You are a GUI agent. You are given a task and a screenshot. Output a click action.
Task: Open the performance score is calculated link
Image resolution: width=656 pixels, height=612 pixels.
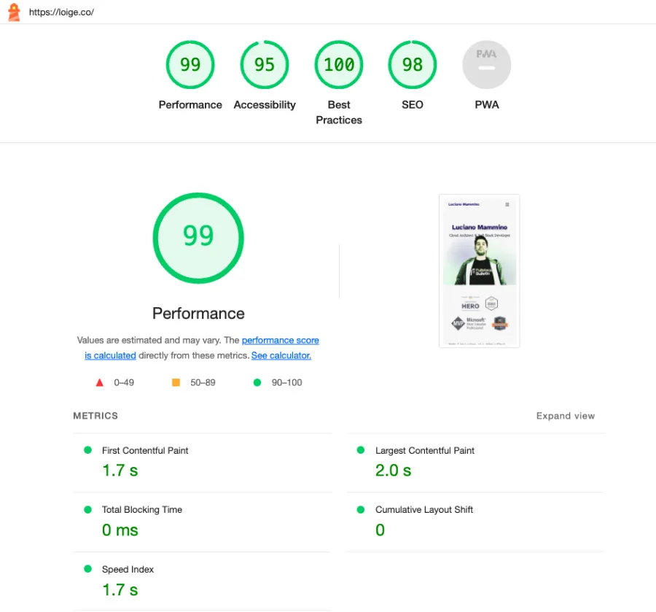(281, 340)
